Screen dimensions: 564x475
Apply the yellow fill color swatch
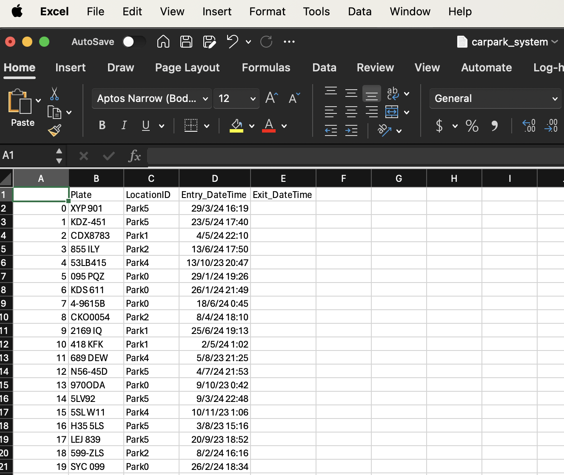(236, 126)
